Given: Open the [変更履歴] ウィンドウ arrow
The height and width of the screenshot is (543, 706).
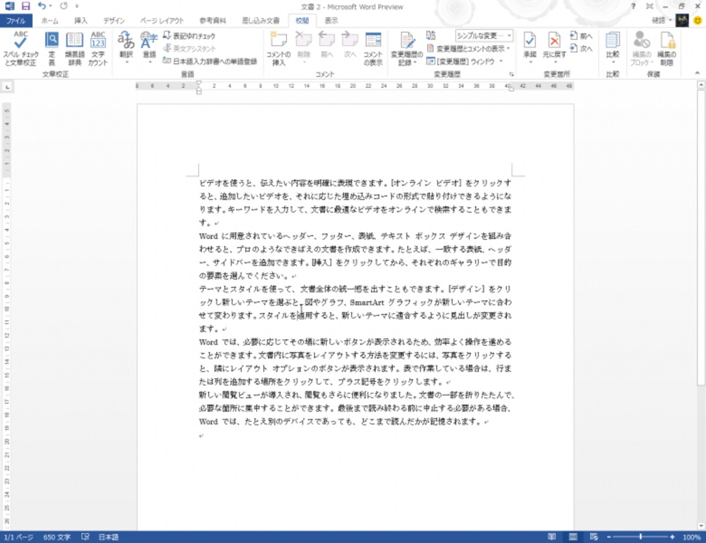Looking at the screenshot, I should 501,61.
